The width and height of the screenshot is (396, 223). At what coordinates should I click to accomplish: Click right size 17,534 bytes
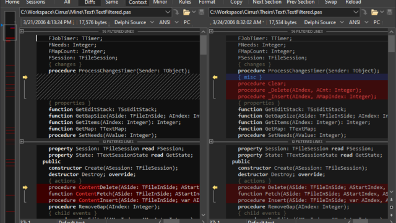283,22
